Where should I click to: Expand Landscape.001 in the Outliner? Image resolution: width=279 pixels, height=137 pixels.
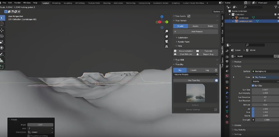click(x=233, y=21)
